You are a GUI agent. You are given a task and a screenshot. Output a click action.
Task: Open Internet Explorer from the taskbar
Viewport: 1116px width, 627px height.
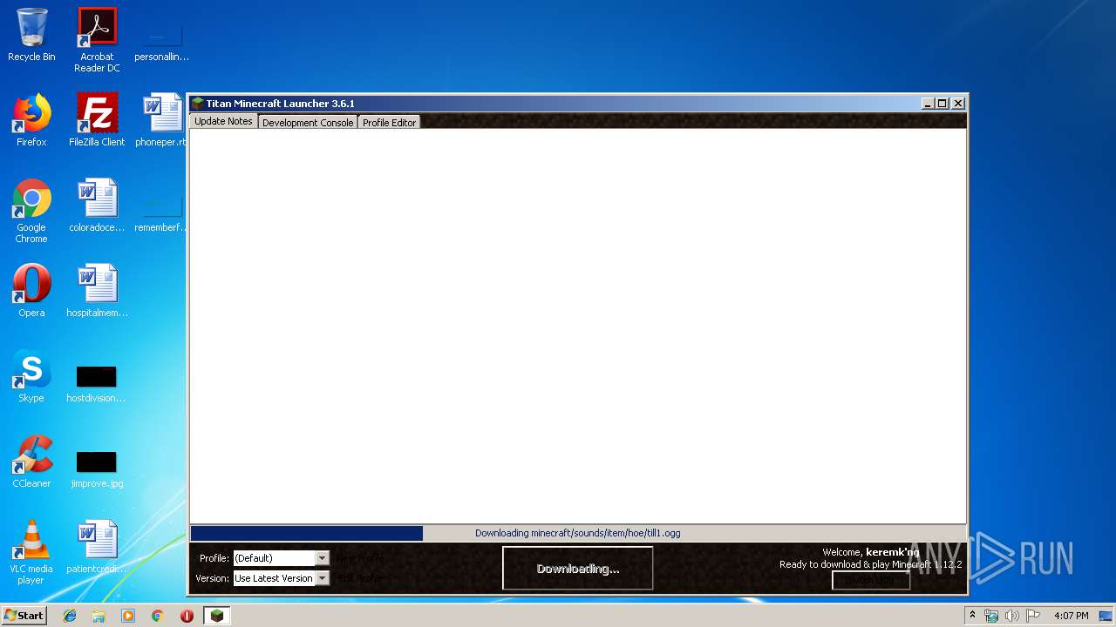70,616
